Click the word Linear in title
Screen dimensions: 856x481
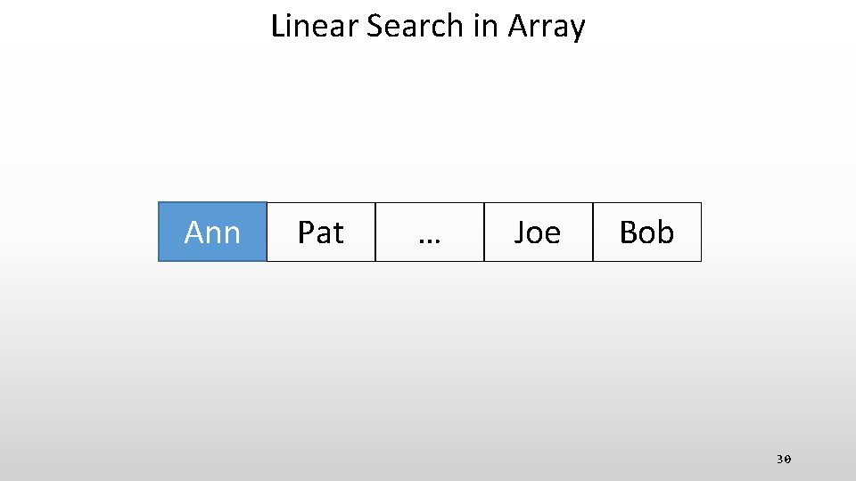coord(314,26)
